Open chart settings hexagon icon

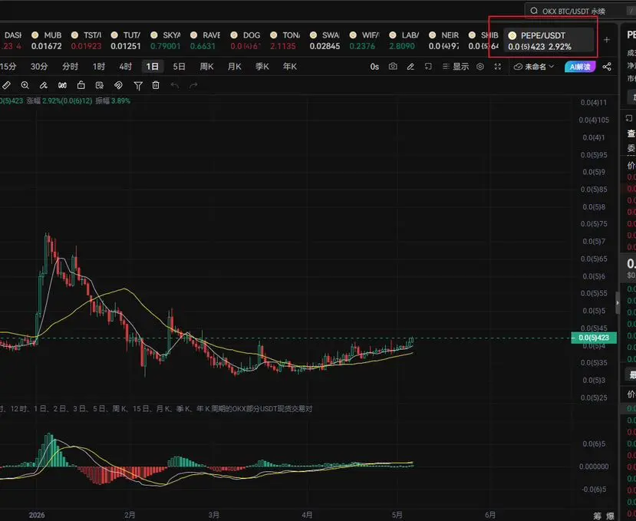(x=480, y=67)
